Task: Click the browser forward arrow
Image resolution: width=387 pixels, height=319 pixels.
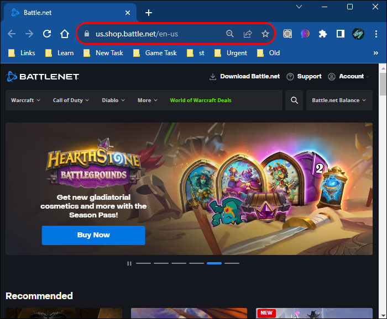Action: [x=29, y=34]
